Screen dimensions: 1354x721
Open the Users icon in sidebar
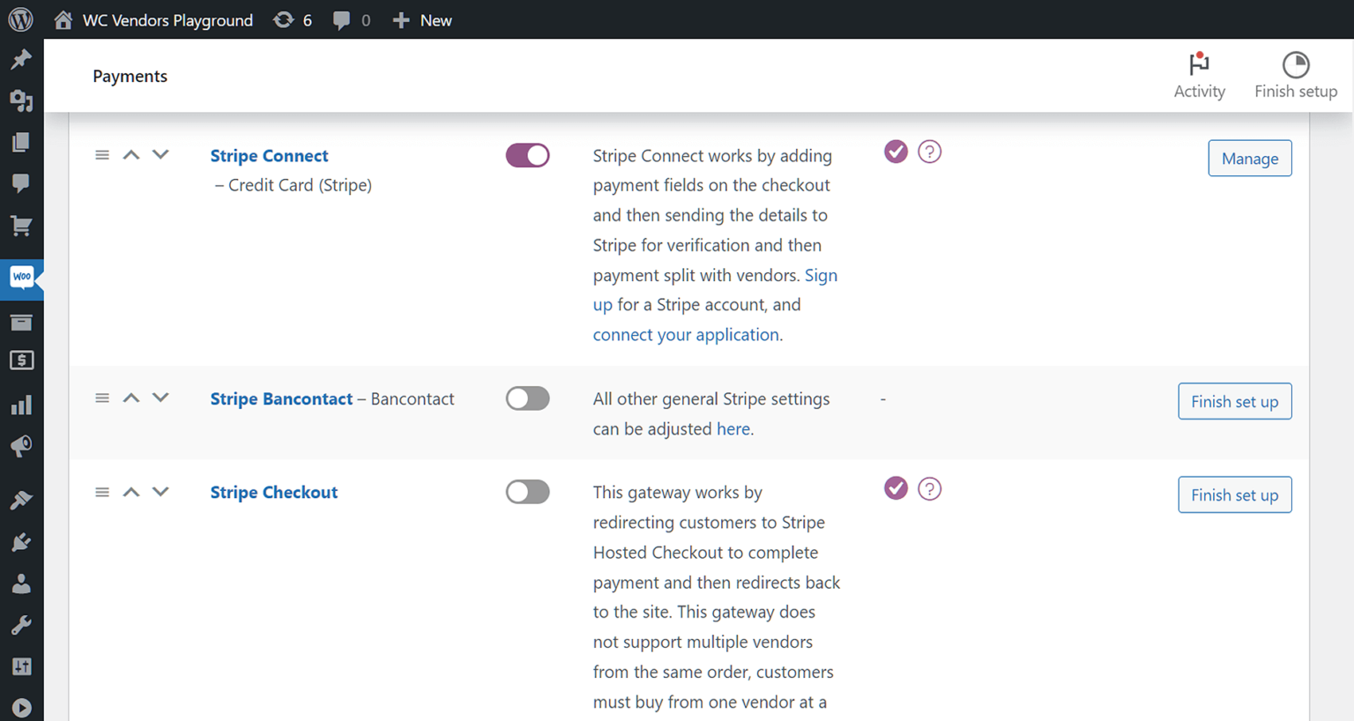point(21,583)
